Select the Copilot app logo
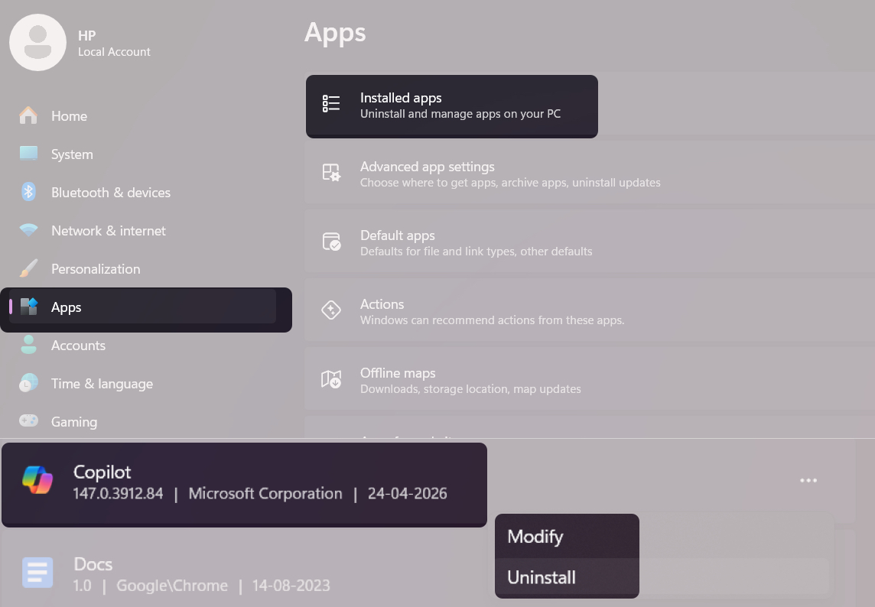The image size is (875, 607). 37,479
